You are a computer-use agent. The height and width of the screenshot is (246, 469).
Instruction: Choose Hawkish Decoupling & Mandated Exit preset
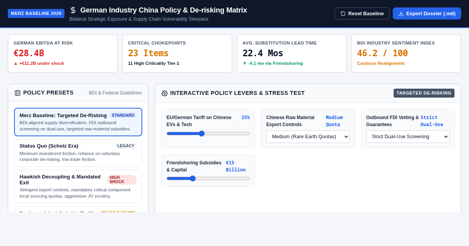[x=78, y=186]
